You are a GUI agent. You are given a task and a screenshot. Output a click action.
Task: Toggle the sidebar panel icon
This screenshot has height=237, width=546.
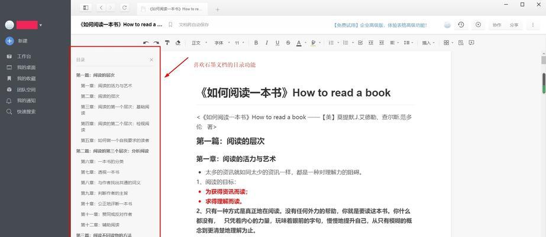click(x=86, y=8)
